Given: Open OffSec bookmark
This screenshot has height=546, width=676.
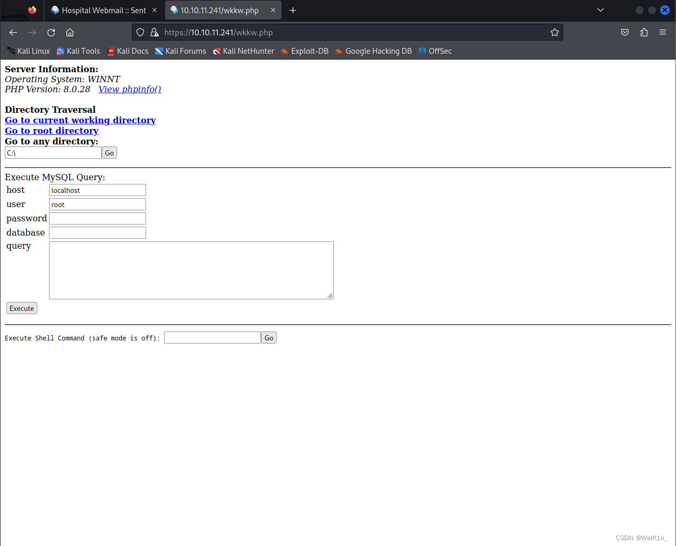Looking at the screenshot, I should point(435,51).
